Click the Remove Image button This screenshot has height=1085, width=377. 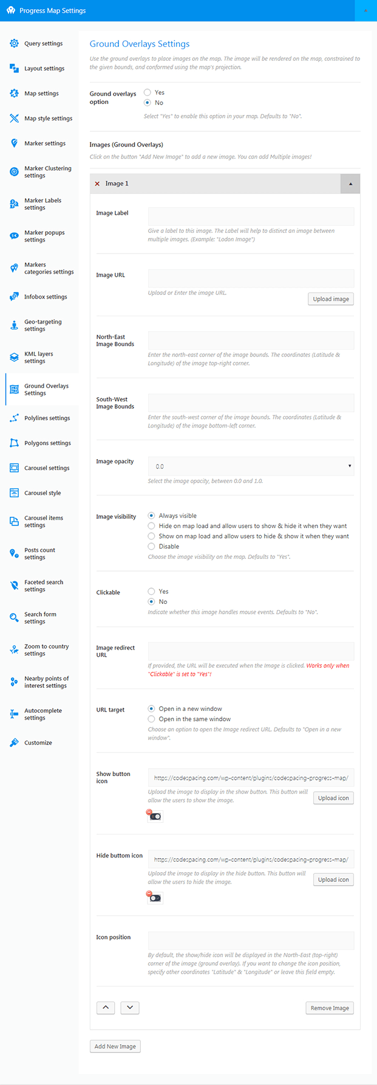tap(330, 1008)
